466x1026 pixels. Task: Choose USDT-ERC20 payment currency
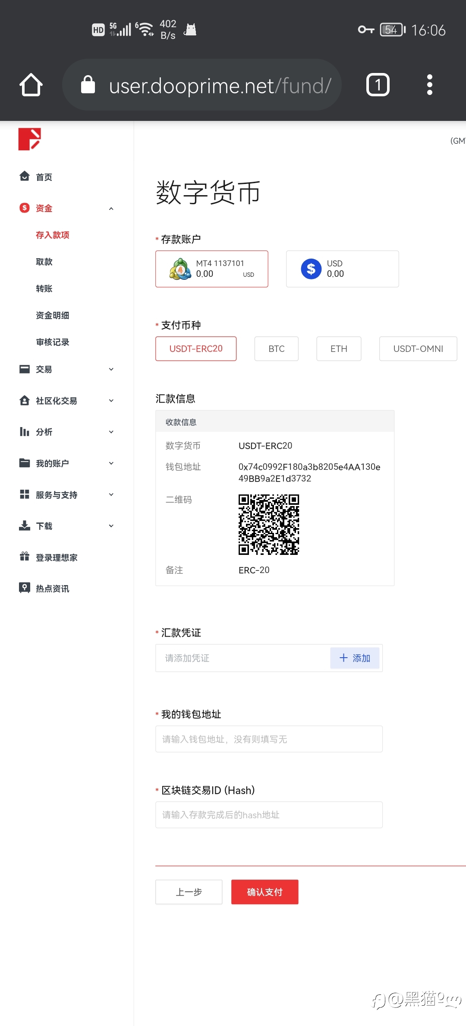coord(196,348)
